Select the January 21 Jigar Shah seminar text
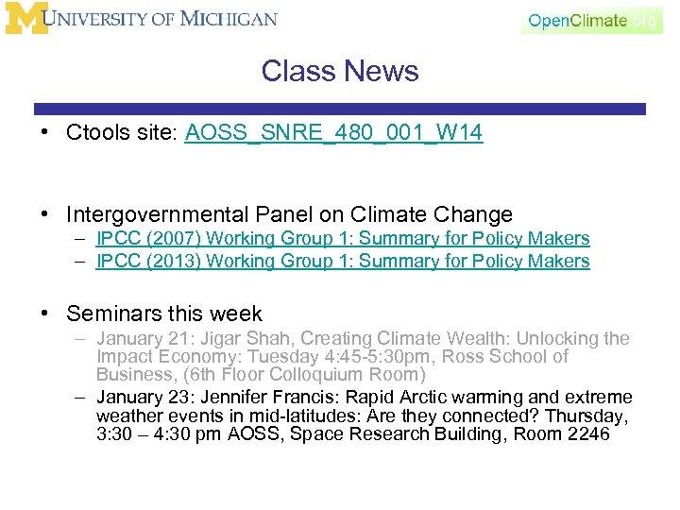This screenshot has width=680, height=510. 363,356
